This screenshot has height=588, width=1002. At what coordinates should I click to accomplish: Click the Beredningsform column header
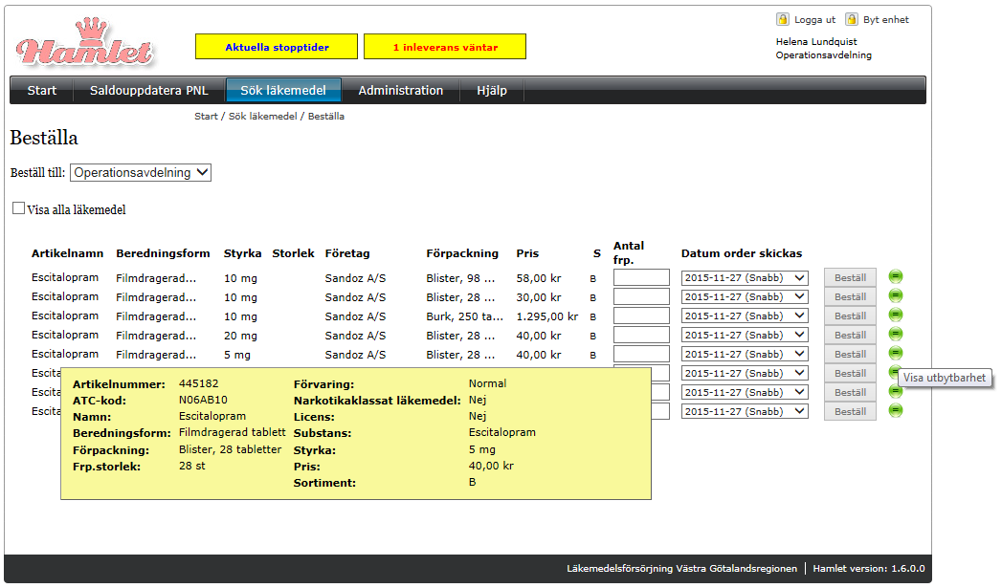point(163,253)
